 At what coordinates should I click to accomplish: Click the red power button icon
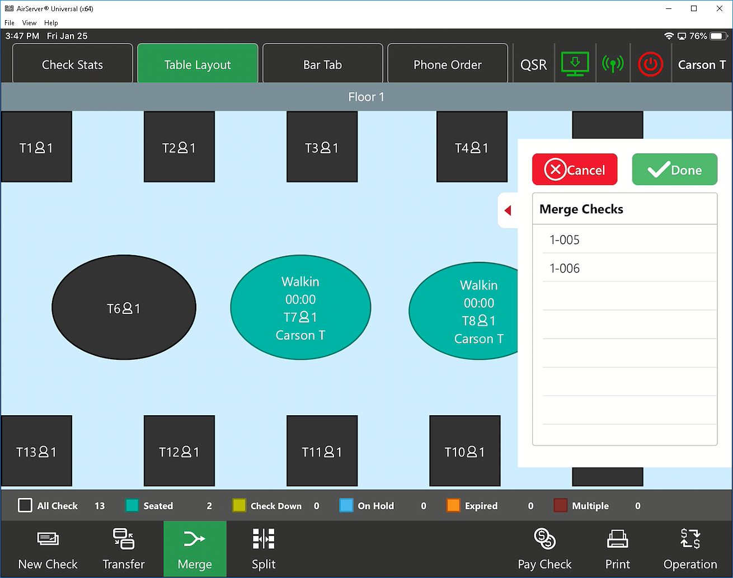pos(650,64)
